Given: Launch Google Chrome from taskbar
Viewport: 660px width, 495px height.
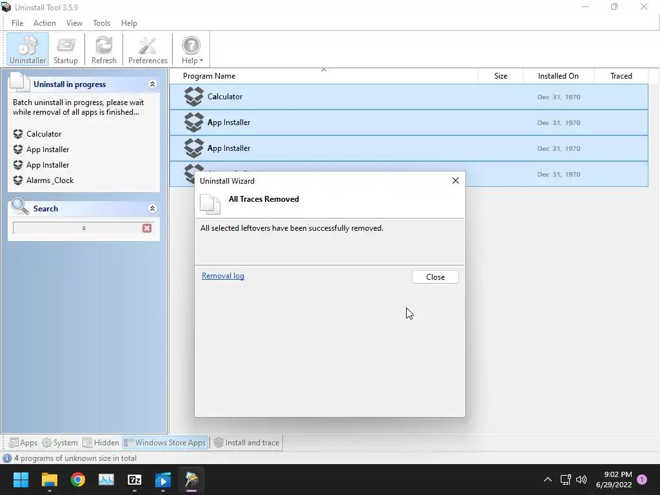Looking at the screenshot, I should [x=78, y=480].
